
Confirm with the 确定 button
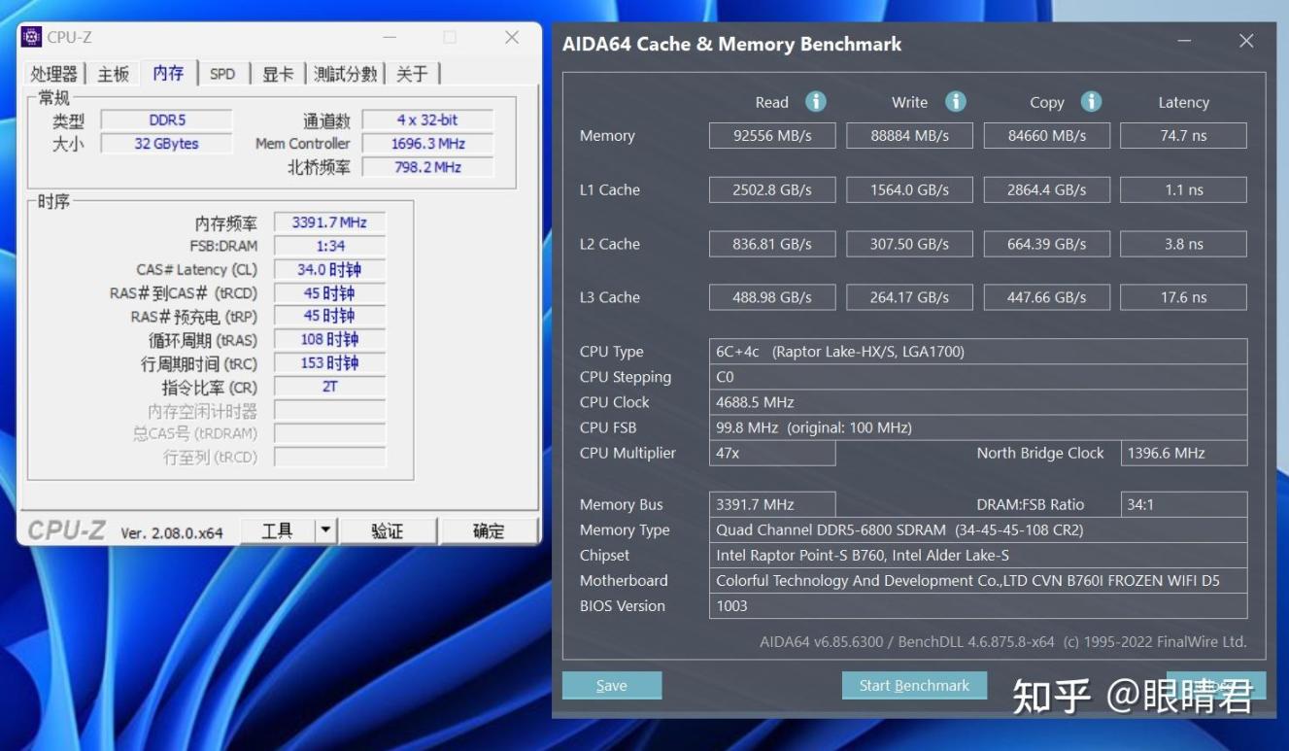(489, 530)
